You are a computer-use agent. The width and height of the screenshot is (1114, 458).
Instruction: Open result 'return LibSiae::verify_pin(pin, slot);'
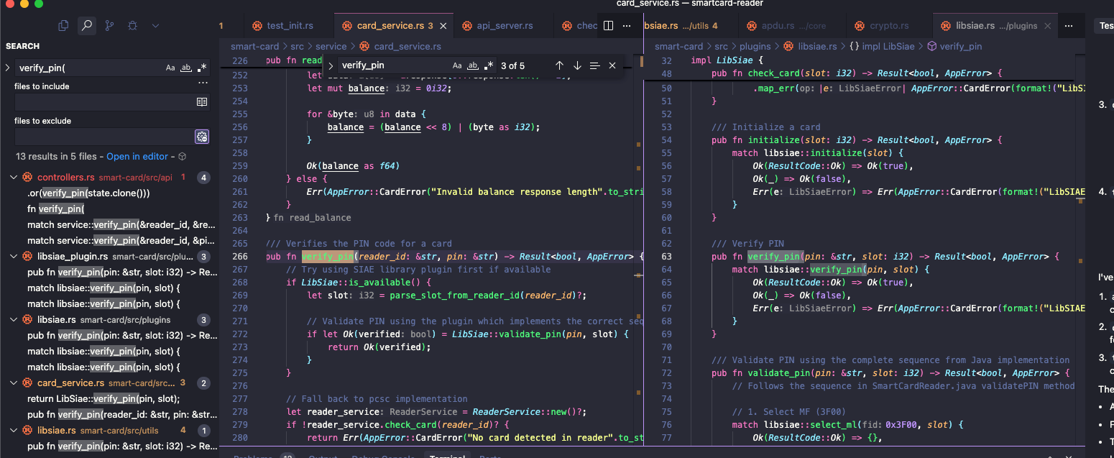103,398
